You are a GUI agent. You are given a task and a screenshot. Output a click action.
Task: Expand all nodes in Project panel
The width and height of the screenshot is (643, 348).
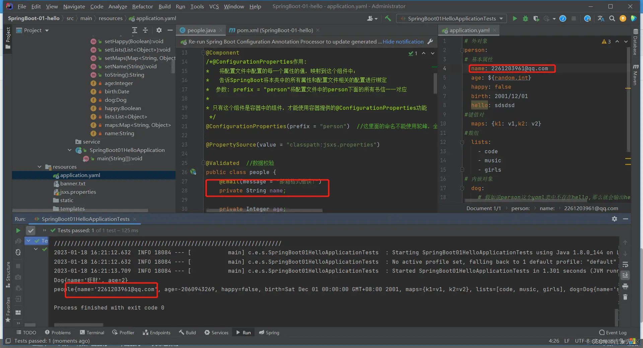(x=135, y=30)
